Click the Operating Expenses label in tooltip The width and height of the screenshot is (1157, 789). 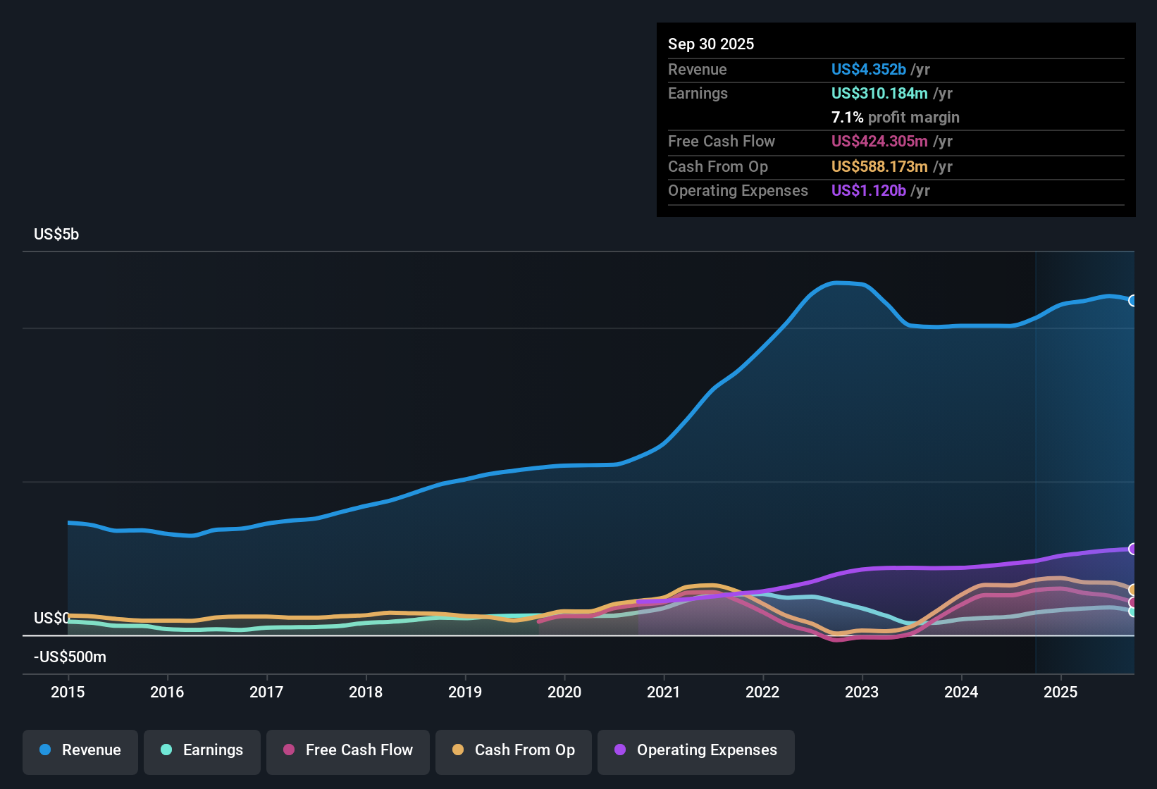point(738,190)
